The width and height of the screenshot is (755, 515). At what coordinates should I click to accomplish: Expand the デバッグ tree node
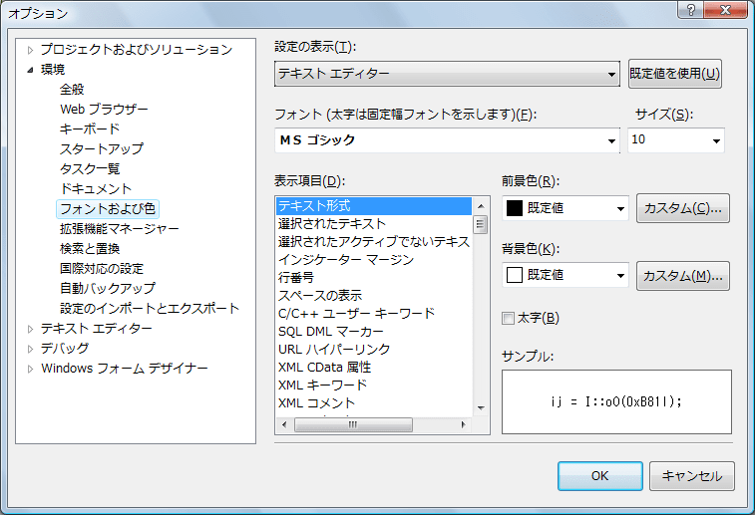[x=31, y=349]
